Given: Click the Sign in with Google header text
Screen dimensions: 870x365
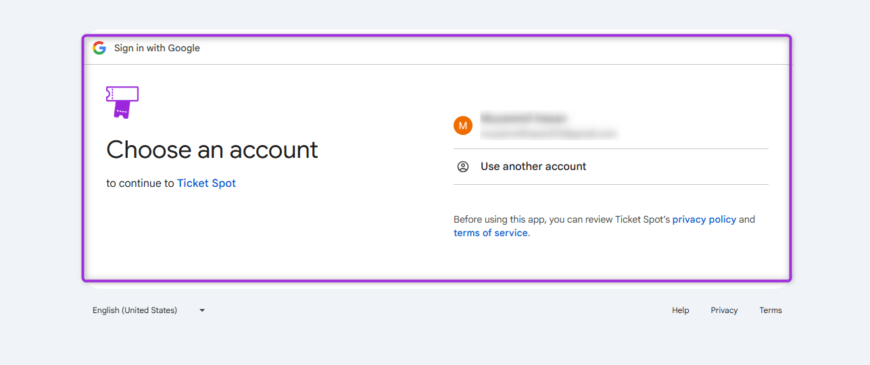Looking at the screenshot, I should point(157,48).
